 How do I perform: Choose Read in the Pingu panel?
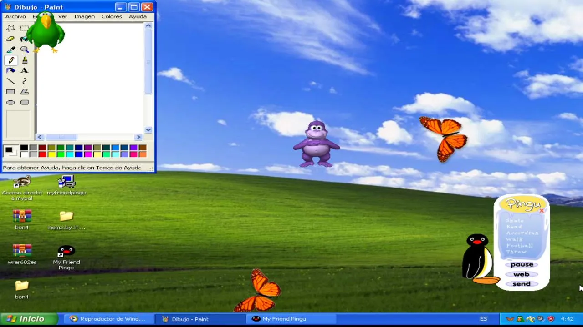(x=514, y=227)
